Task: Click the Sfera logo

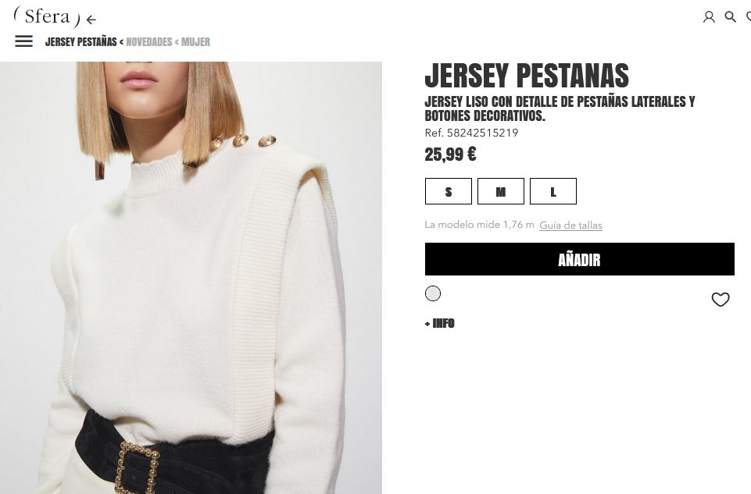Action: click(x=47, y=16)
